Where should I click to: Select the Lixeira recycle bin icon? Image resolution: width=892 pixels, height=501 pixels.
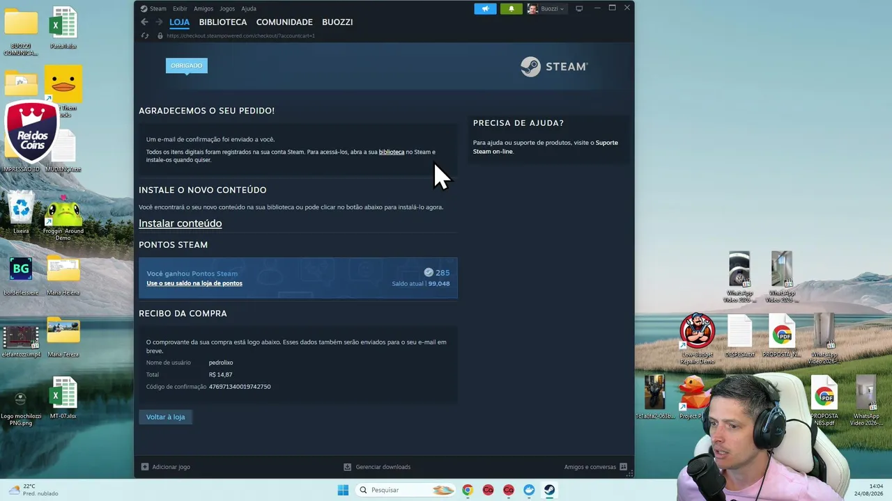point(22,212)
